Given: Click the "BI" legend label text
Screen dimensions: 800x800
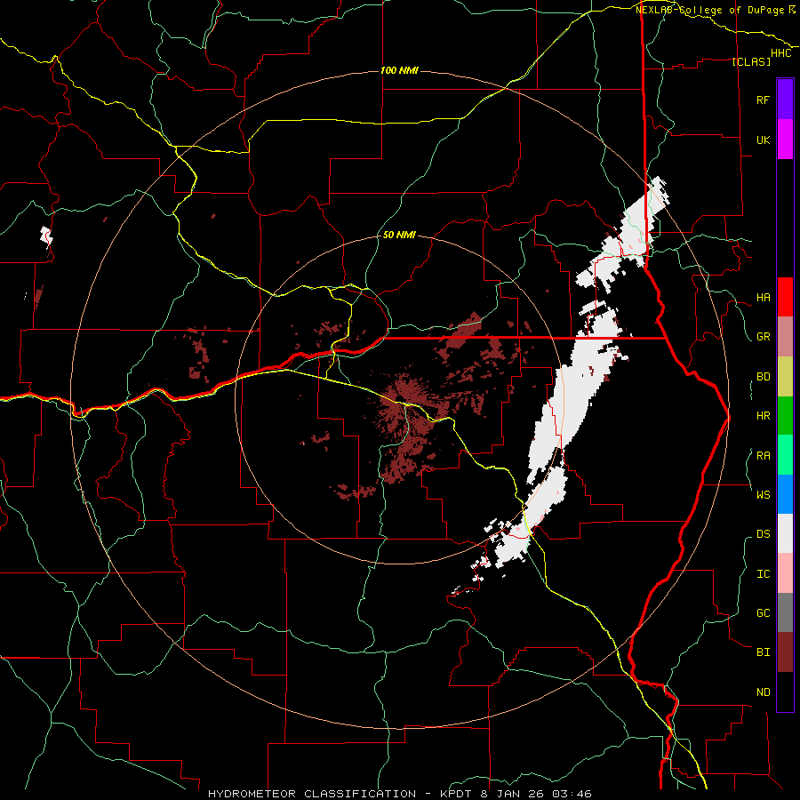Looking at the screenshot, I should [763, 652].
